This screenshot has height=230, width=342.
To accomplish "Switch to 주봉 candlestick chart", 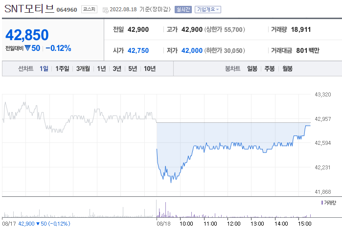I will (x=270, y=69).
